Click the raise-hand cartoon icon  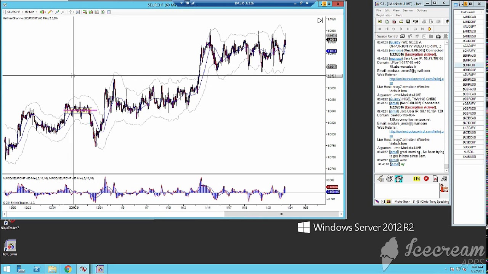444,188
